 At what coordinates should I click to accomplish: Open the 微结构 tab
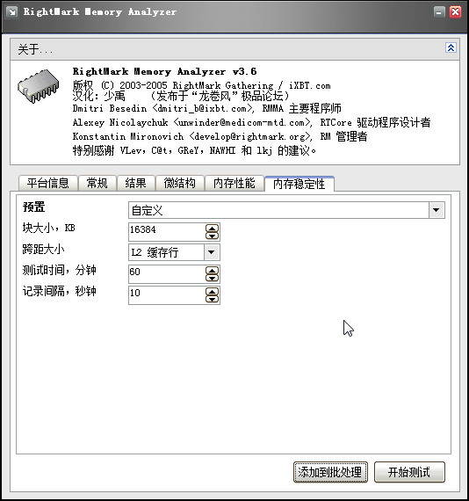point(179,184)
